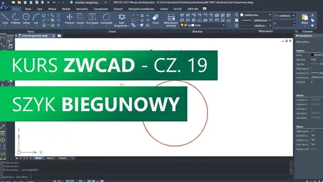
Task: Open the ZWTraffic ribbon tab
Action: click(193, 9)
